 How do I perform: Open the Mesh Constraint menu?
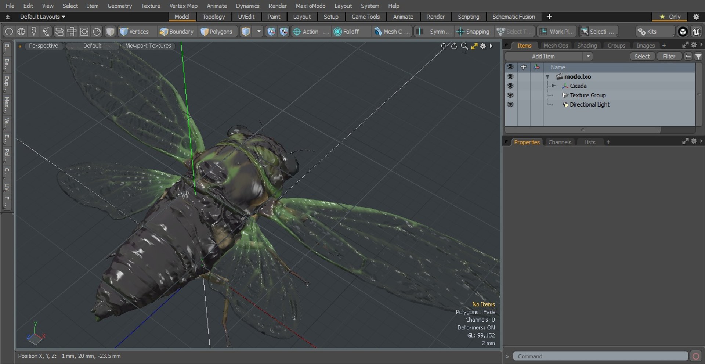coord(392,32)
